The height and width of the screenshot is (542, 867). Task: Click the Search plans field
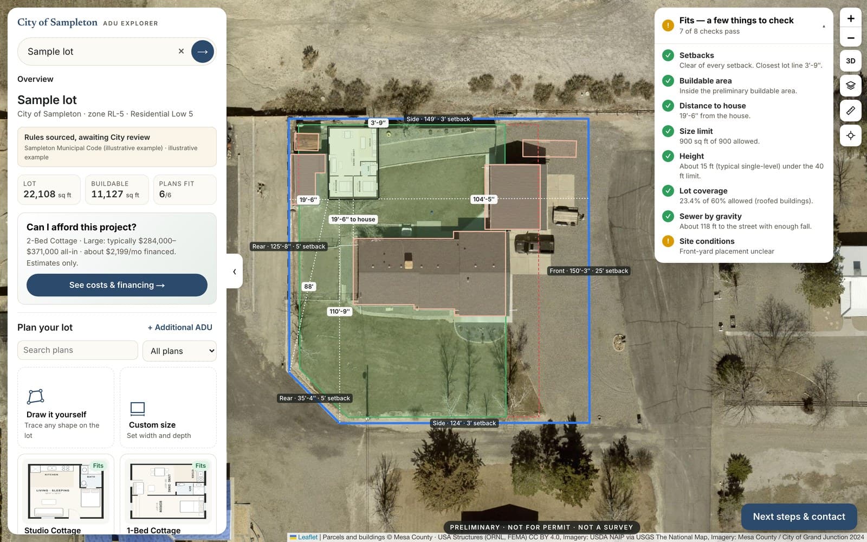(77, 350)
